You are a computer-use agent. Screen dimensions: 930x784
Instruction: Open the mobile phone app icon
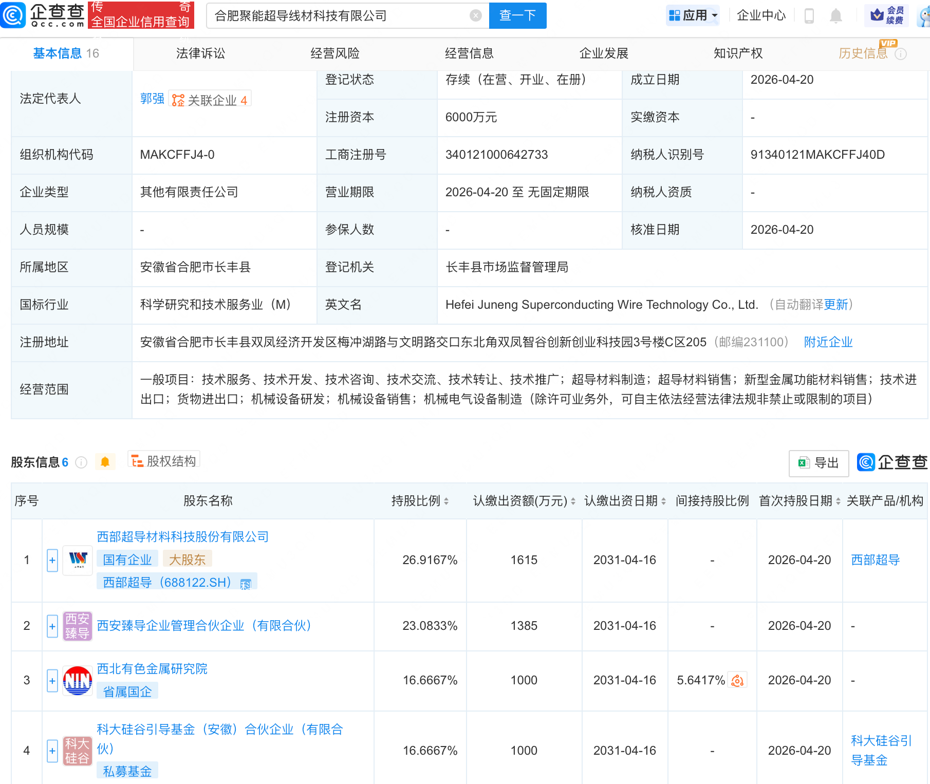[x=809, y=16]
